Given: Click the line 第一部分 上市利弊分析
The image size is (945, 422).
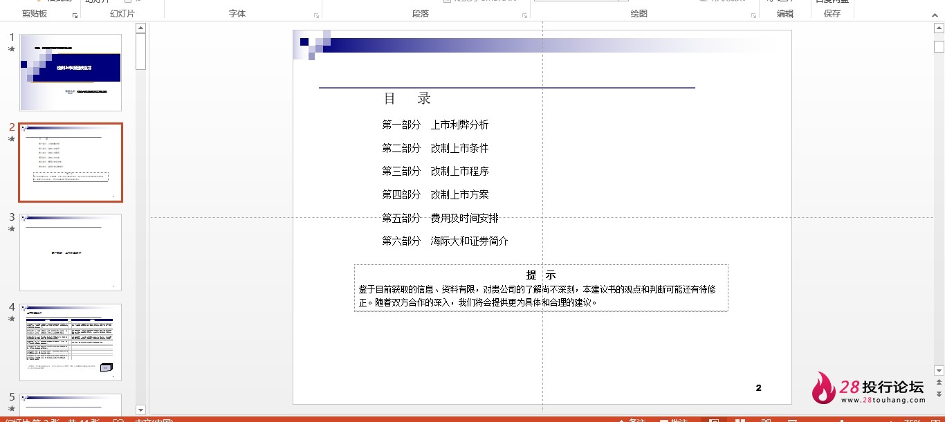Looking at the screenshot, I should [435, 125].
